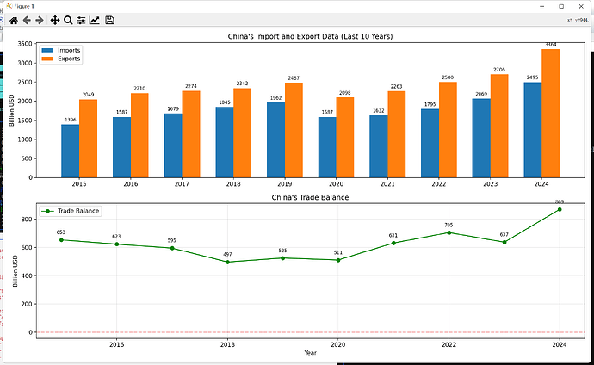Click the bar value label "1679"

coord(173,109)
